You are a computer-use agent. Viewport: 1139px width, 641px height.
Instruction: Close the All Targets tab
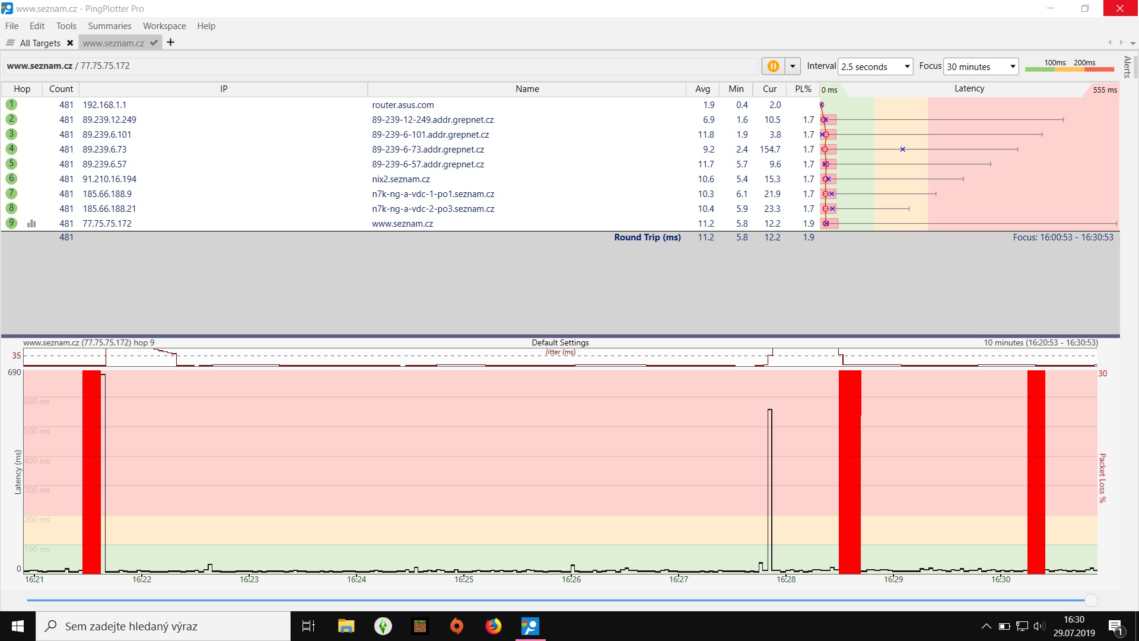click(x=70, y=43)
